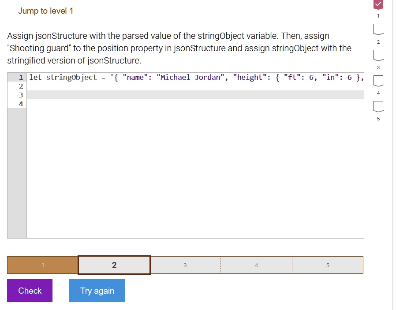Image resolution: width=396 pixels, height=310 pixels.
Task: Click the purple Check button
Action: [x=30, y=291]
